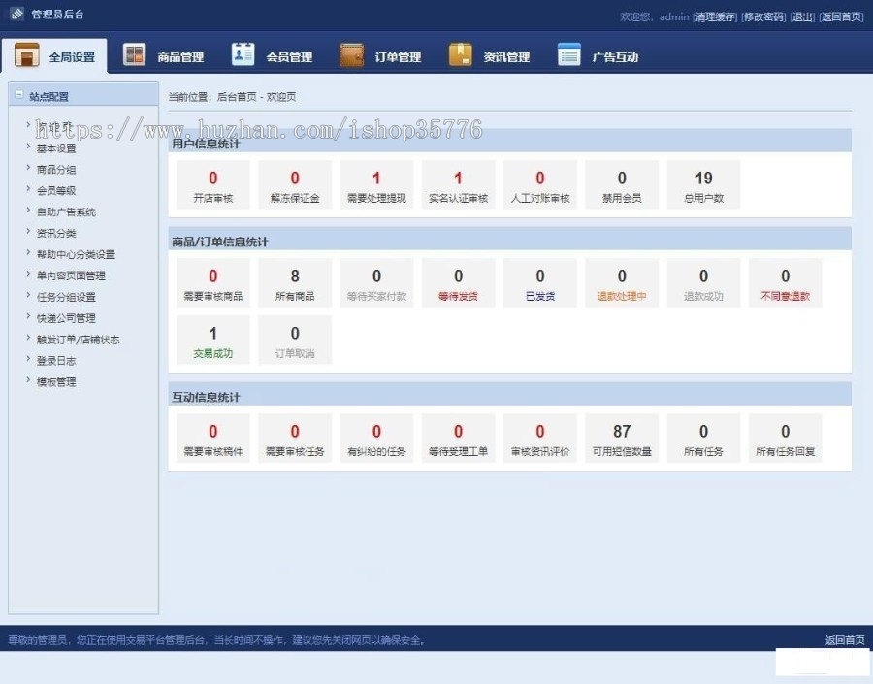
Task: Click the 全局设置 storefront icon
Action: pyautogui.click(x=27, y=55)
